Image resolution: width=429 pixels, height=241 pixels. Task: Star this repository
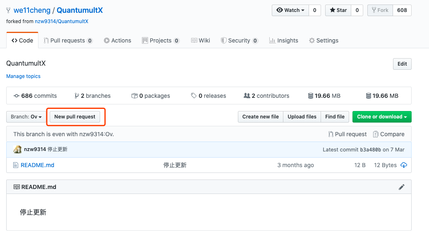coord(338,10)
